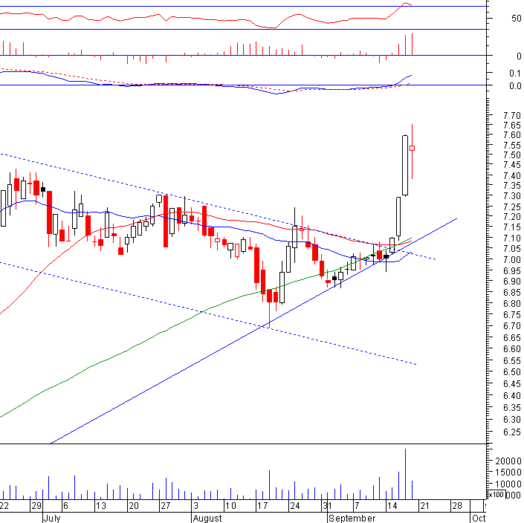Viewport: 524px width, 523px height.
Task: Click the 0.1 MACD axis label
Action: pyautogui.click(x=515, y=73)
